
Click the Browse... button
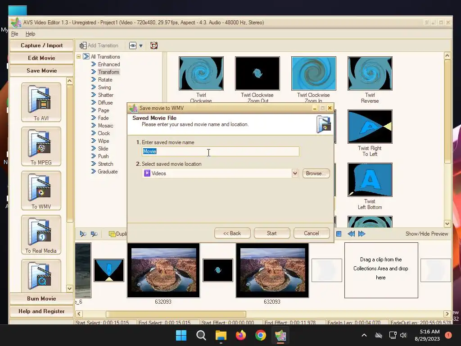pyautogui.click(x=316, y=173)
